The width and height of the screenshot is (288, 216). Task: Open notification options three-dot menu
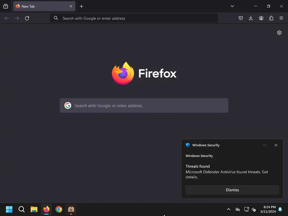[x=264, y=145]
